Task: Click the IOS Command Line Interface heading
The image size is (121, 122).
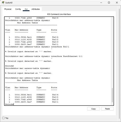Action: click(59, 14)
